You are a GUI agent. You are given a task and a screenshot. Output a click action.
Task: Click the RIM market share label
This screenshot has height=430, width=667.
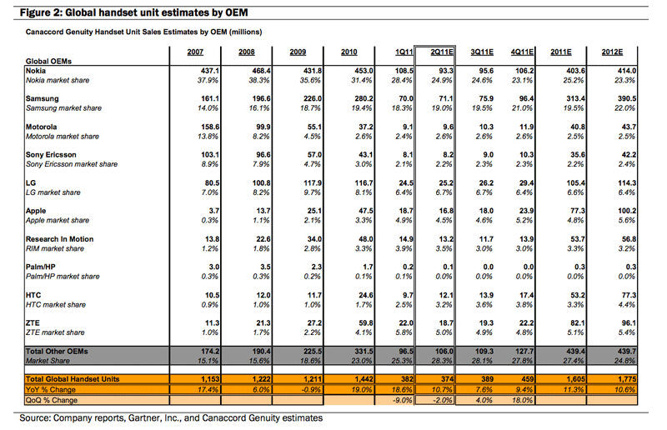tap(55, 249)
